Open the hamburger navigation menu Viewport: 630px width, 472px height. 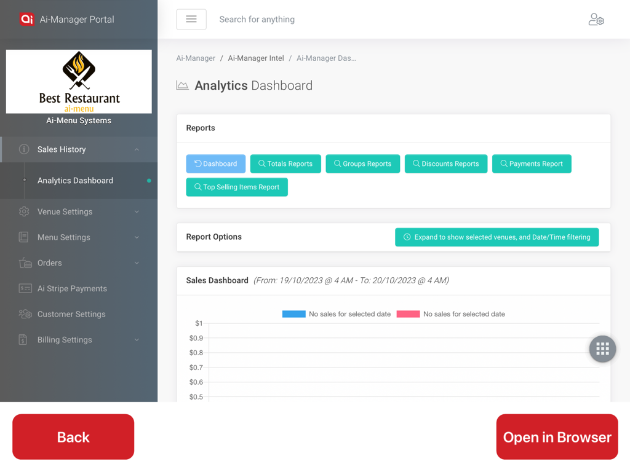coord(191,19)
